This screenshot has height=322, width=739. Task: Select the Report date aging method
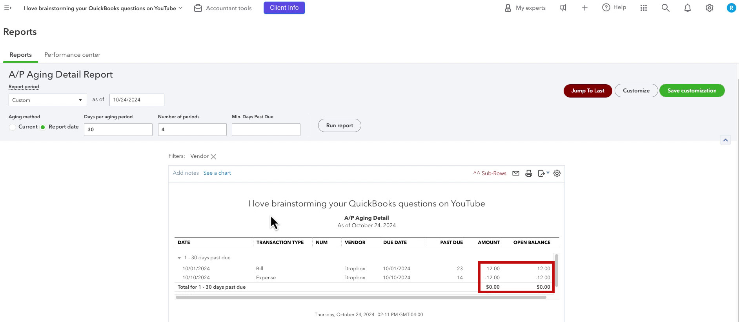(43, 127)
